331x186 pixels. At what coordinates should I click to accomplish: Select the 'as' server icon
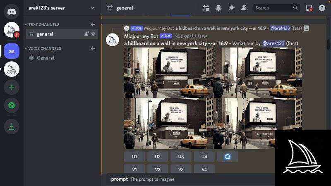pos(12,51)
